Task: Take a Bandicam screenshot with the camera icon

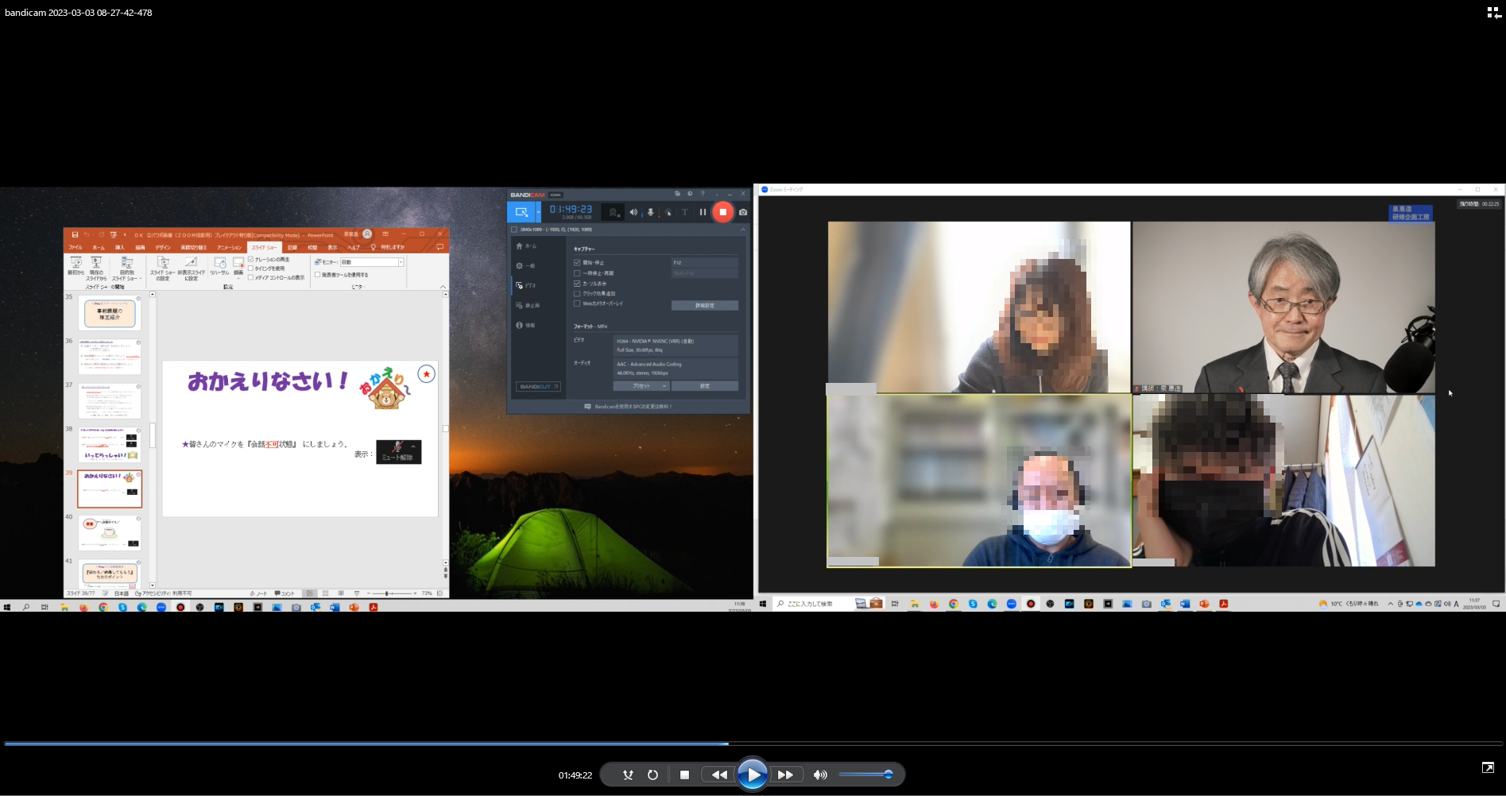Action: (743, 212)
